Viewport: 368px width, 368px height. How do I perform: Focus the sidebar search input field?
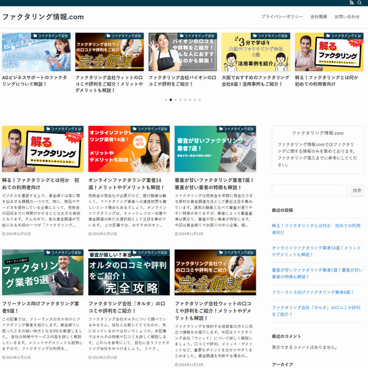point(310,191)
